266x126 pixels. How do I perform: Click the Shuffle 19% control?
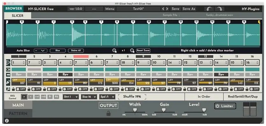pyautogui.click(x=132, y=97)
